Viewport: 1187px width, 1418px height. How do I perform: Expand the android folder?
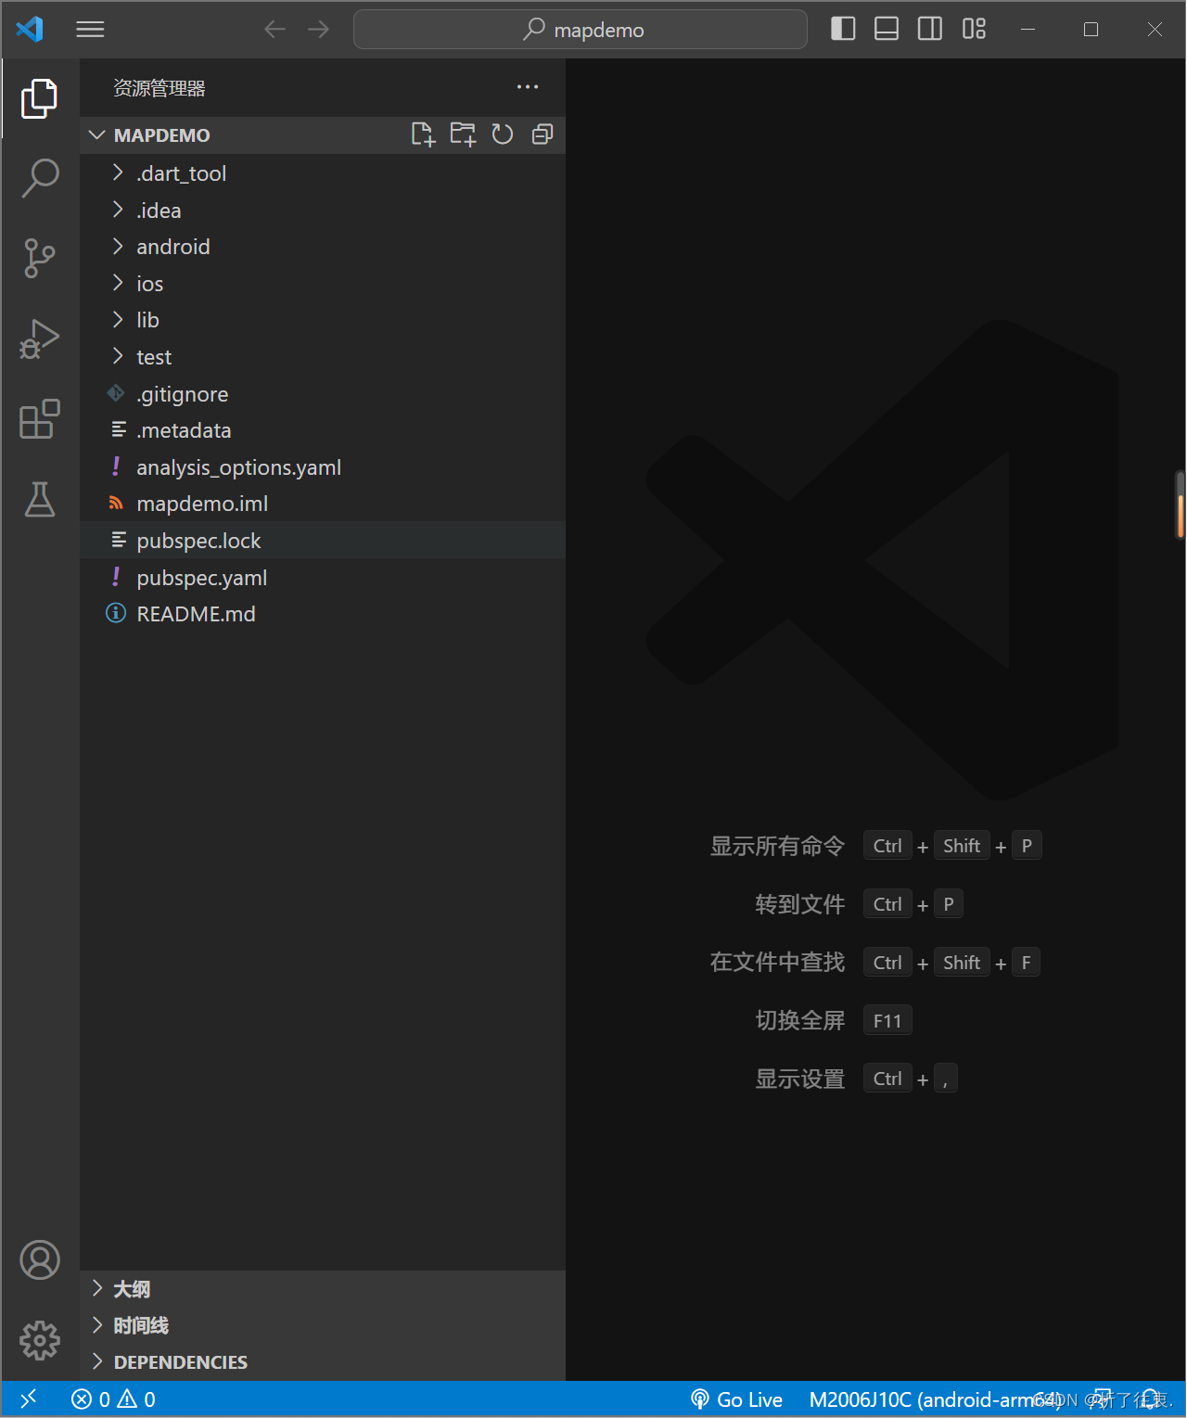point(323,247)
